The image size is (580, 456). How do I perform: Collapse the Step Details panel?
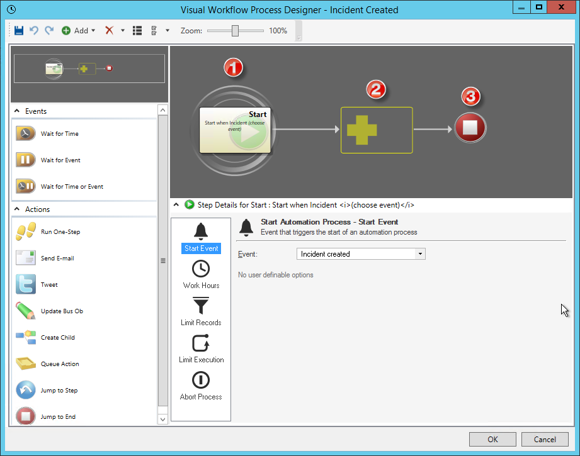click(176, 204)
